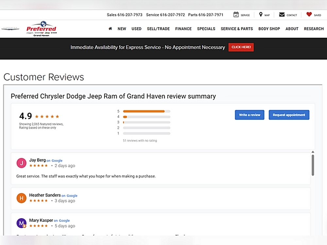The image size is (327, 245).
Task: Click Heather Sanders' H avatar
Action: click(22, 198)
